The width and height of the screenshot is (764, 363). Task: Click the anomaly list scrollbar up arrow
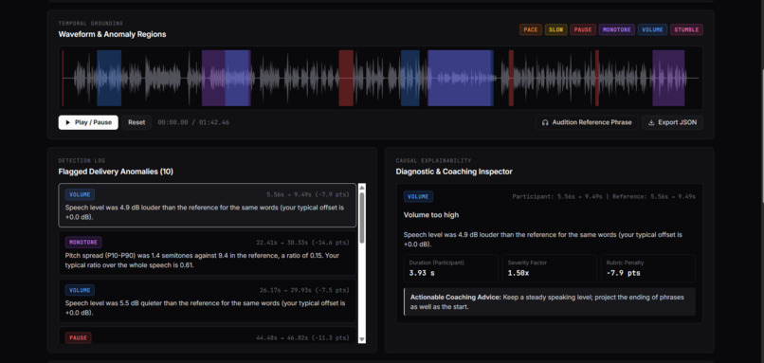361,188
